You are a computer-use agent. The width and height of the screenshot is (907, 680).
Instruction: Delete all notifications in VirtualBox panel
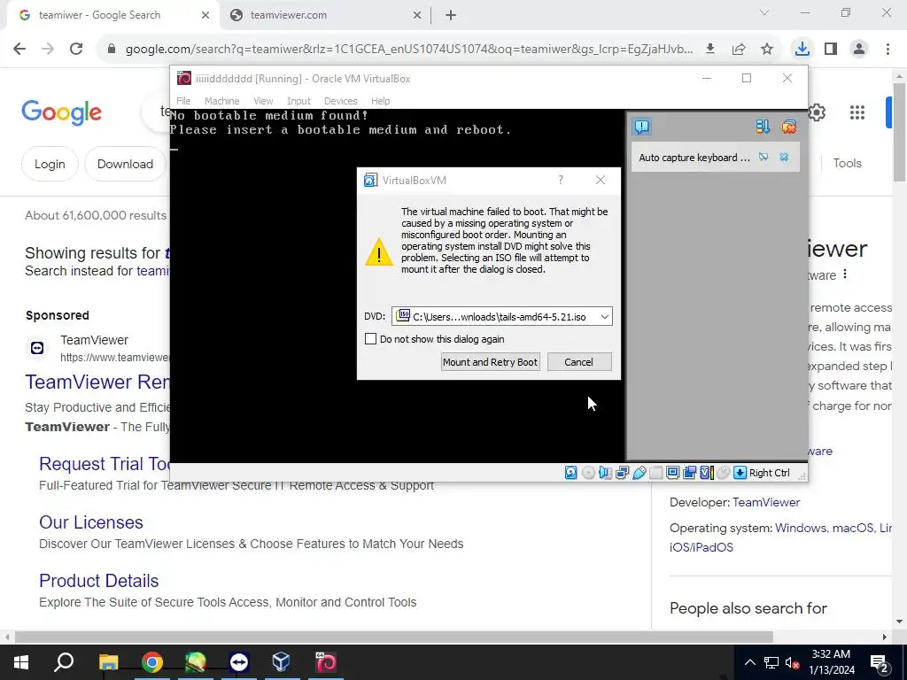788,127
